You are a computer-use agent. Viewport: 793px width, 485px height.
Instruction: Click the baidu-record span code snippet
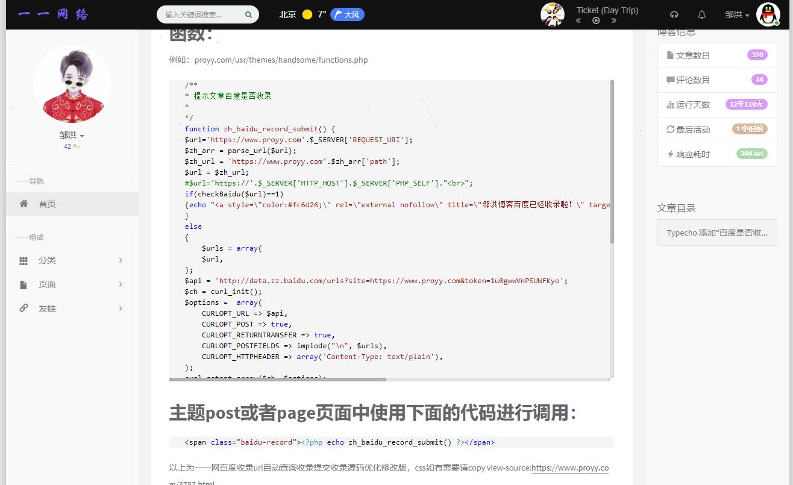pyautogui.click(x=340, y=442)
